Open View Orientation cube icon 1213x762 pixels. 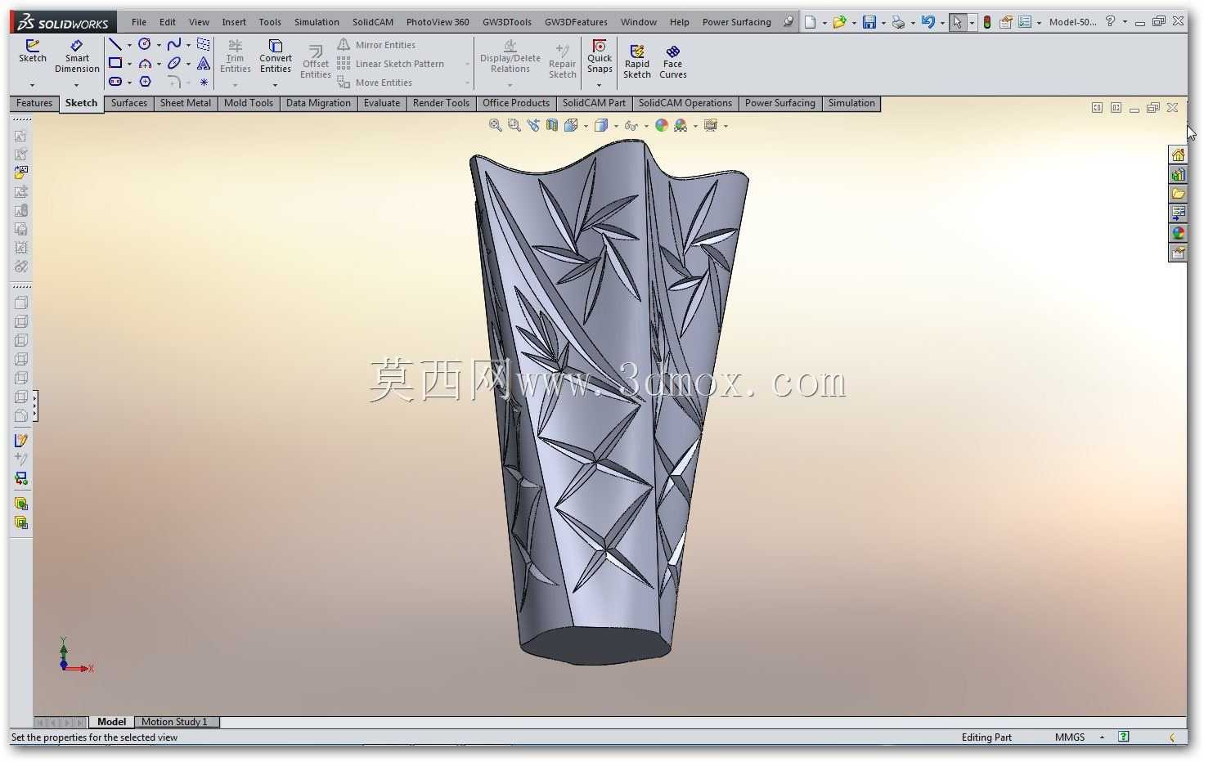coord(571,125)
